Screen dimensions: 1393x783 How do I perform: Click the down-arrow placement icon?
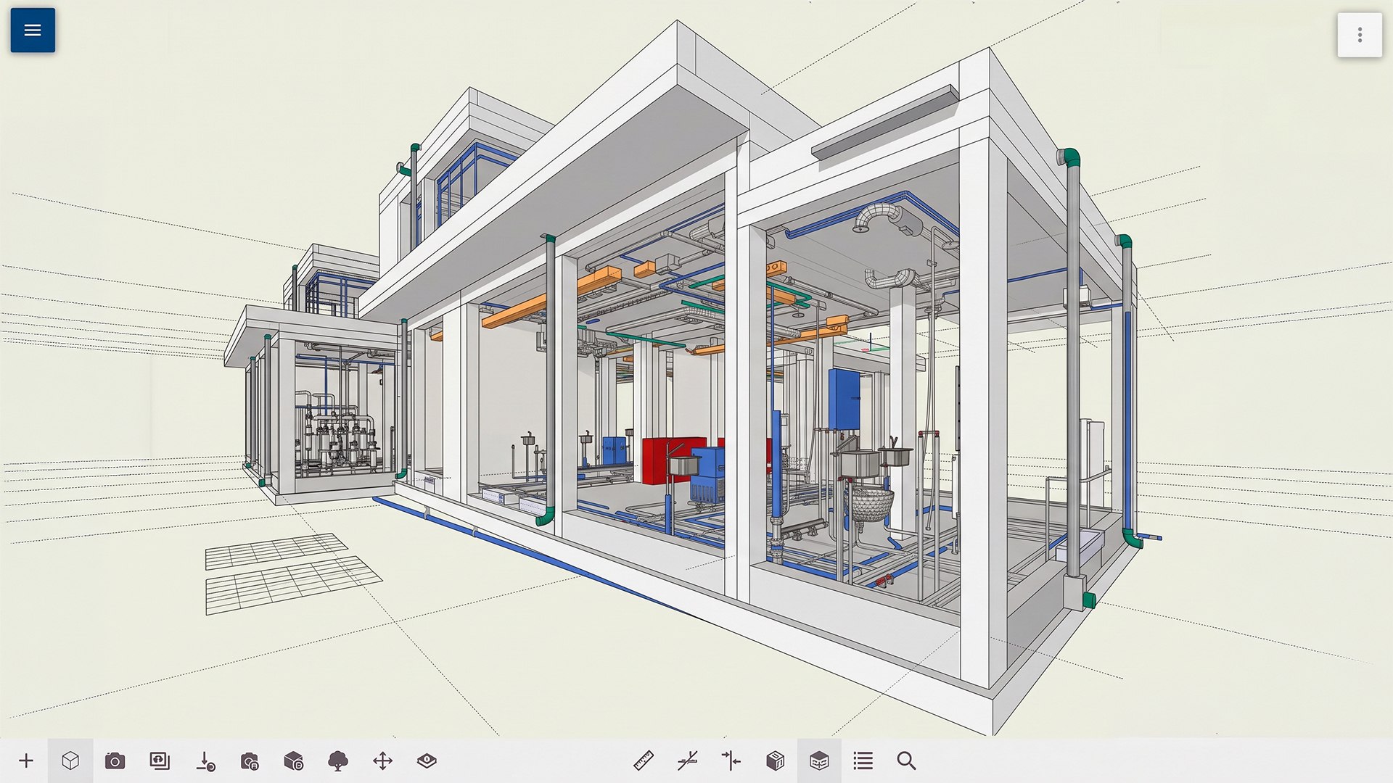pyautogui.click(x=205, y=761)
